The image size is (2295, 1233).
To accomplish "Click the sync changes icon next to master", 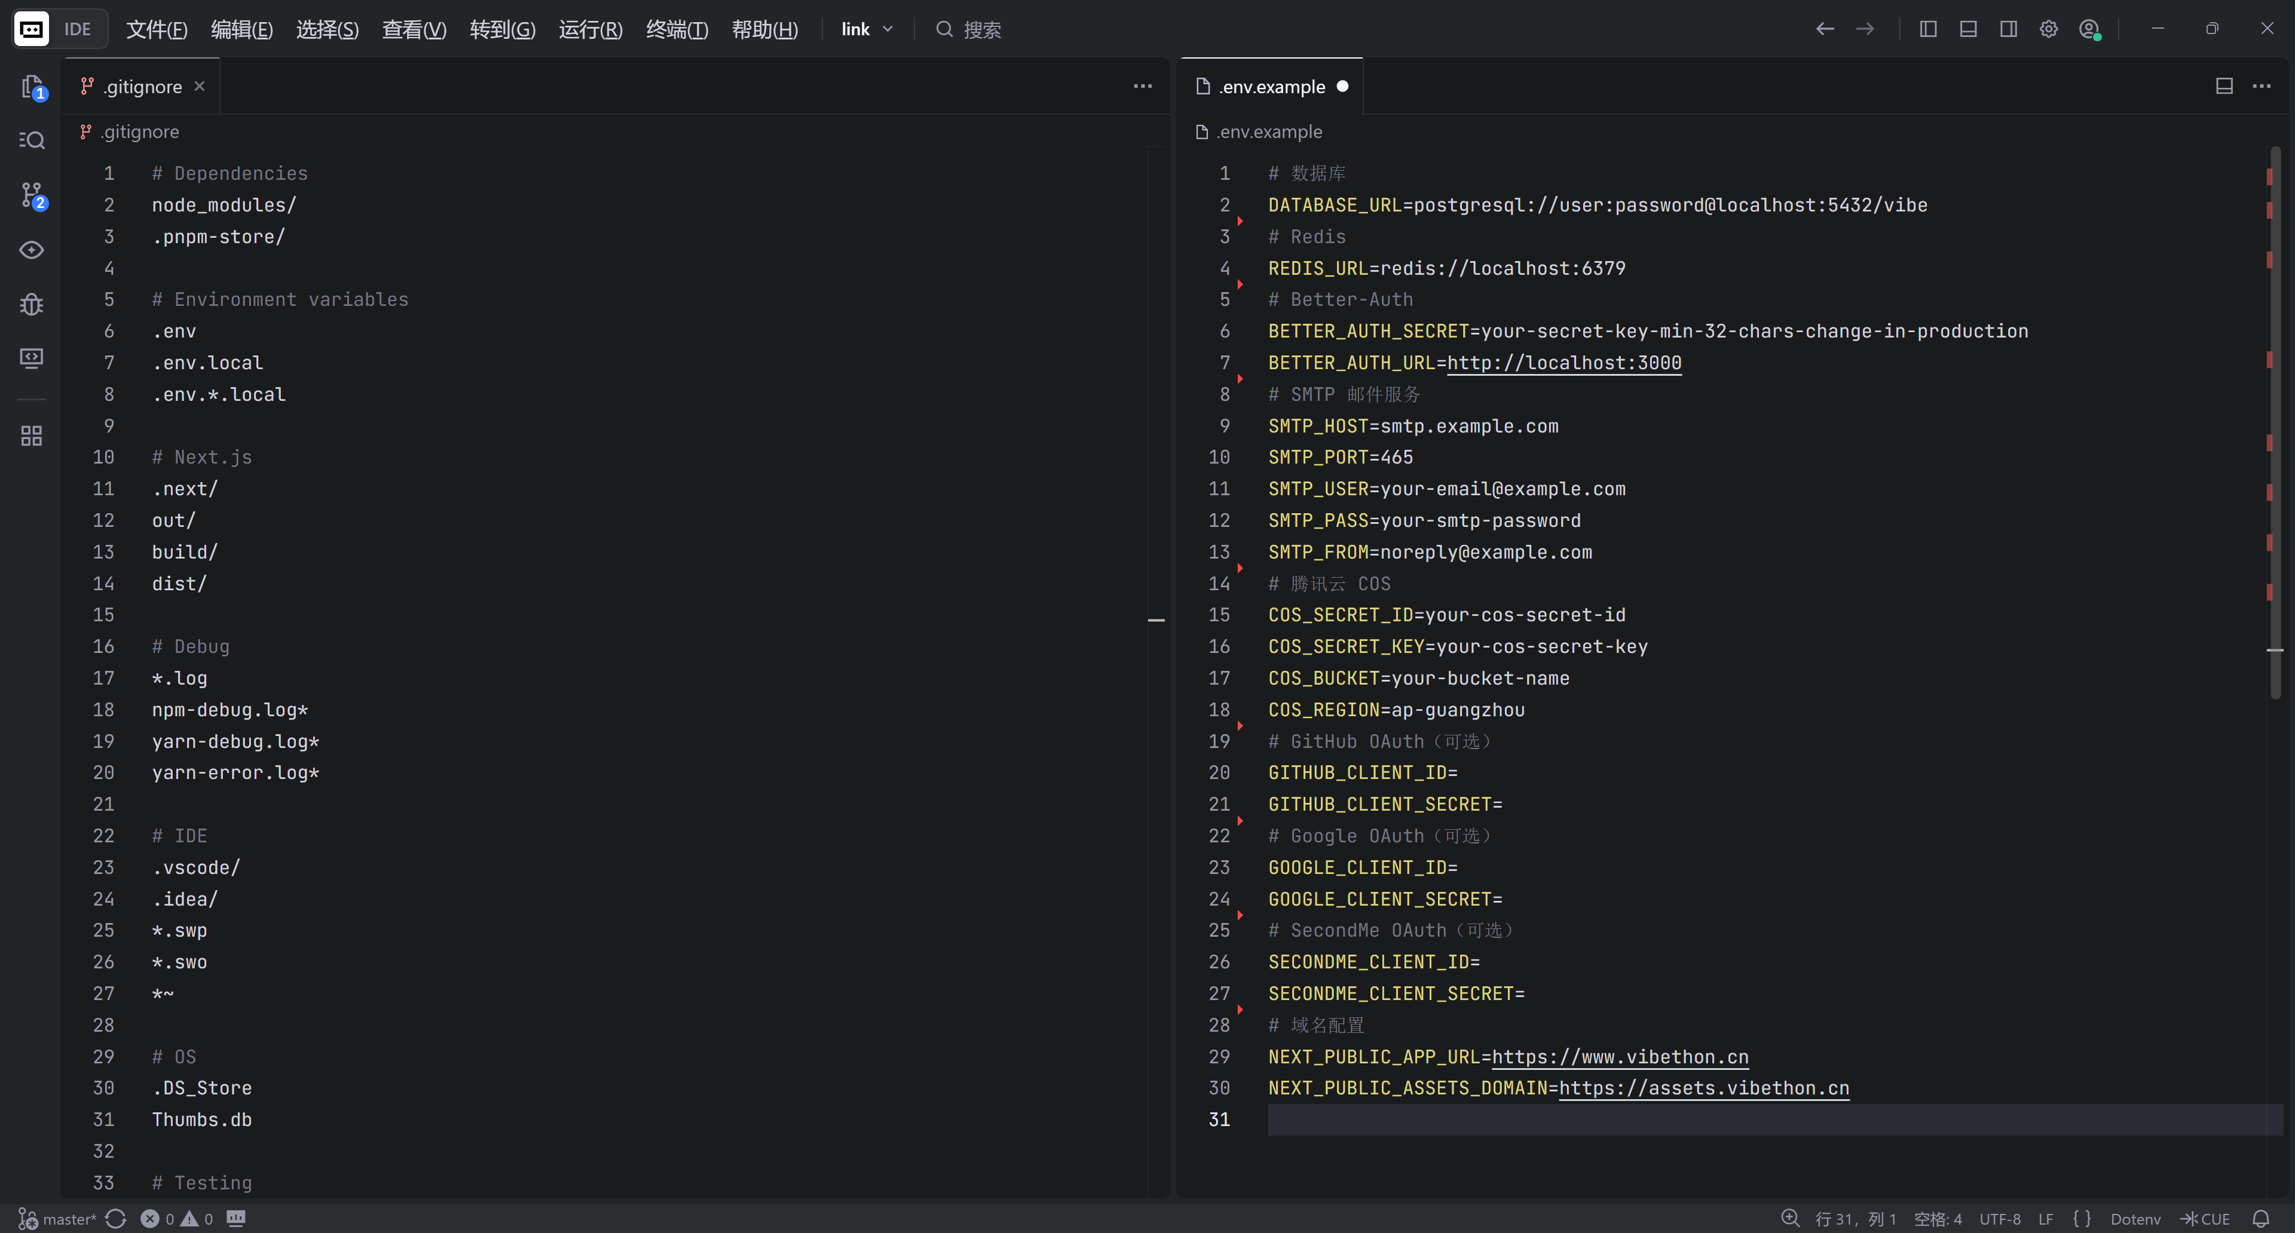I will pos(116,1219).
